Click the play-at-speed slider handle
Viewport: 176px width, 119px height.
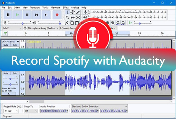pyautogui.click(x=140, y=23)
